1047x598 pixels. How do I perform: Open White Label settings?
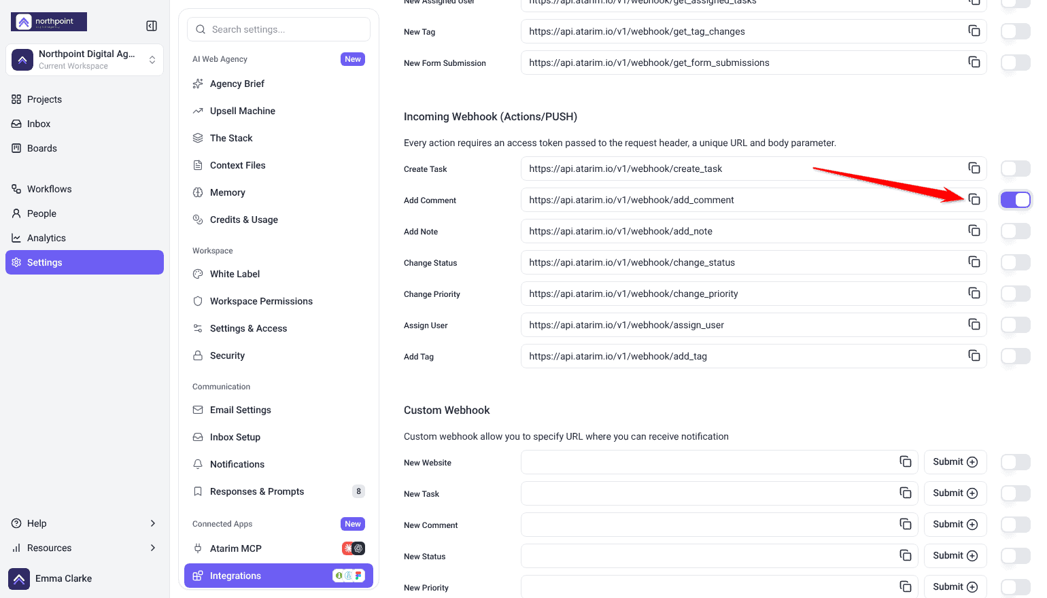(x=279, y=274)
